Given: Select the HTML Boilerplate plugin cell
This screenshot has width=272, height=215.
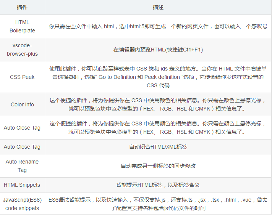Looking at the screenshot, I should click(x=22, y=26).
